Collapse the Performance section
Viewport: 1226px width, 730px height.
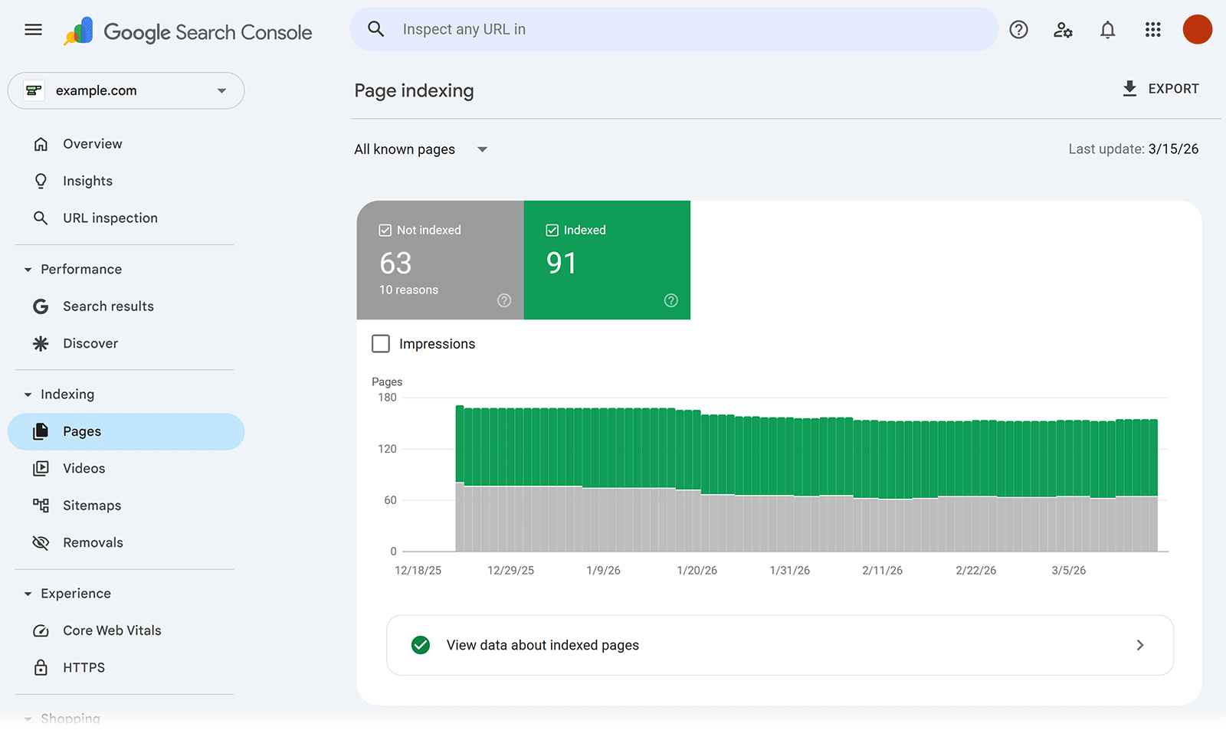[x=28, y=269]
